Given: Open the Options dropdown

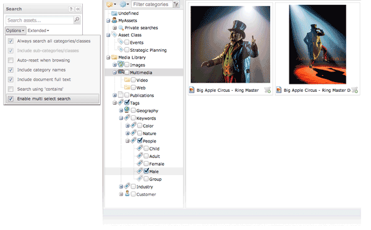Looking at the screenshot, I should (x=15, y=30).
